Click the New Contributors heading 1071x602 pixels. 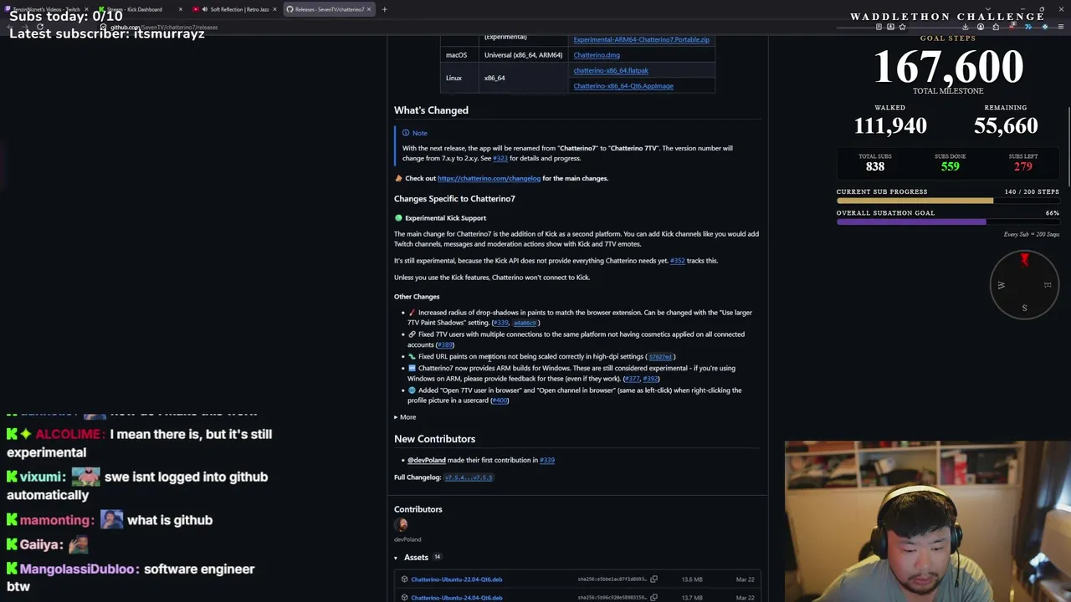[x=434, y=439]
